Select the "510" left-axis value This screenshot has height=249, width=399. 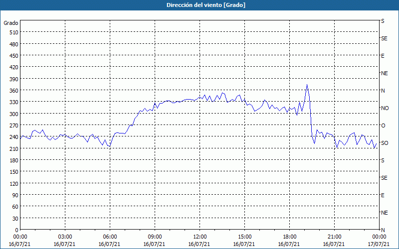(14, 32)
